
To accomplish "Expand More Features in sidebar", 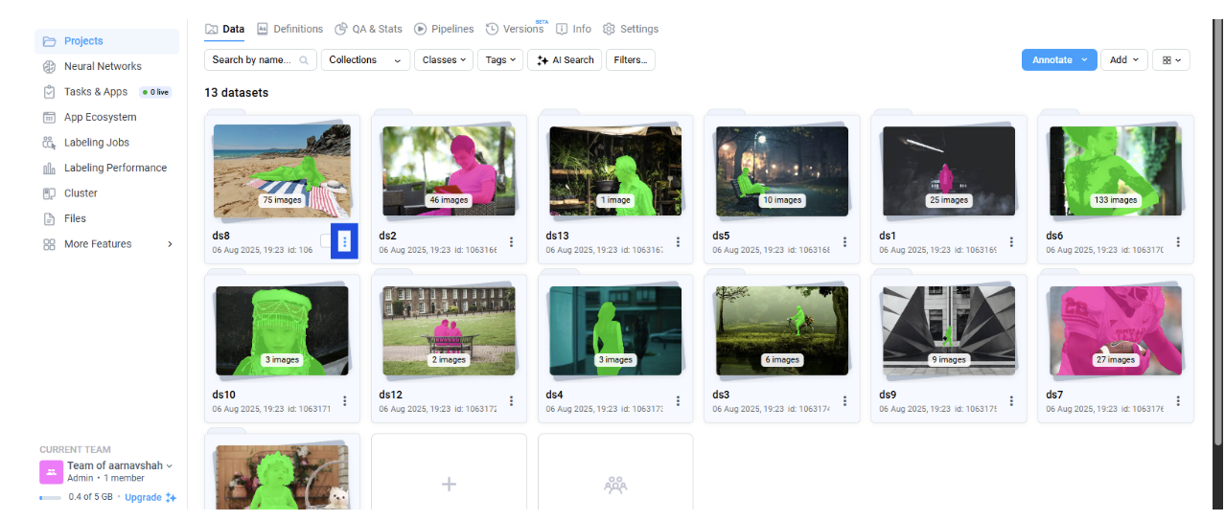I will point(107,244).
